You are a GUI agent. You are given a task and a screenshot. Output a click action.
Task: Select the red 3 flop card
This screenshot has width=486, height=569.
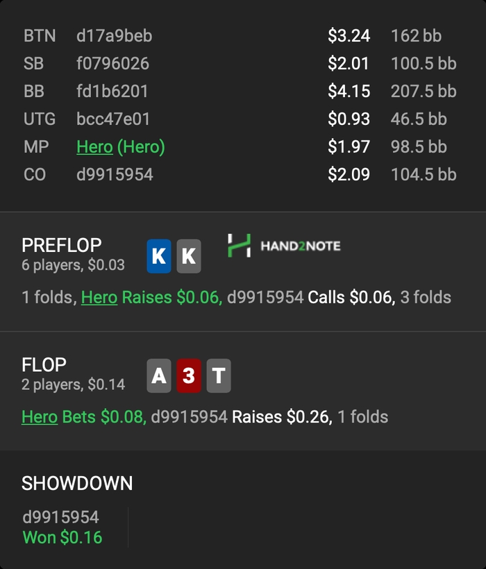click(x=189, y=376)
